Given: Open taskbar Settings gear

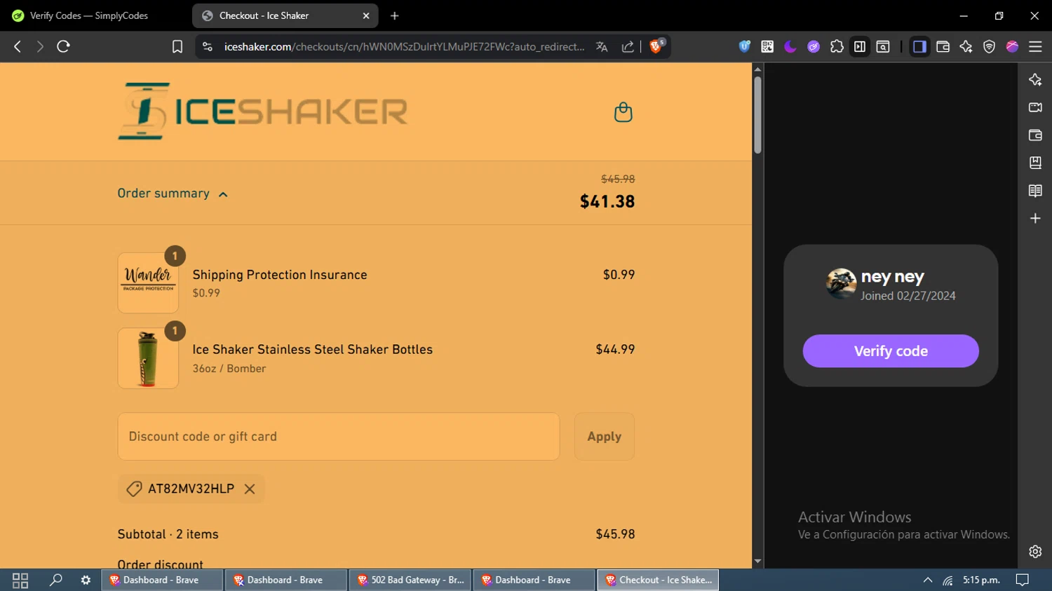Looking at the screenshot, I should 86,580.
